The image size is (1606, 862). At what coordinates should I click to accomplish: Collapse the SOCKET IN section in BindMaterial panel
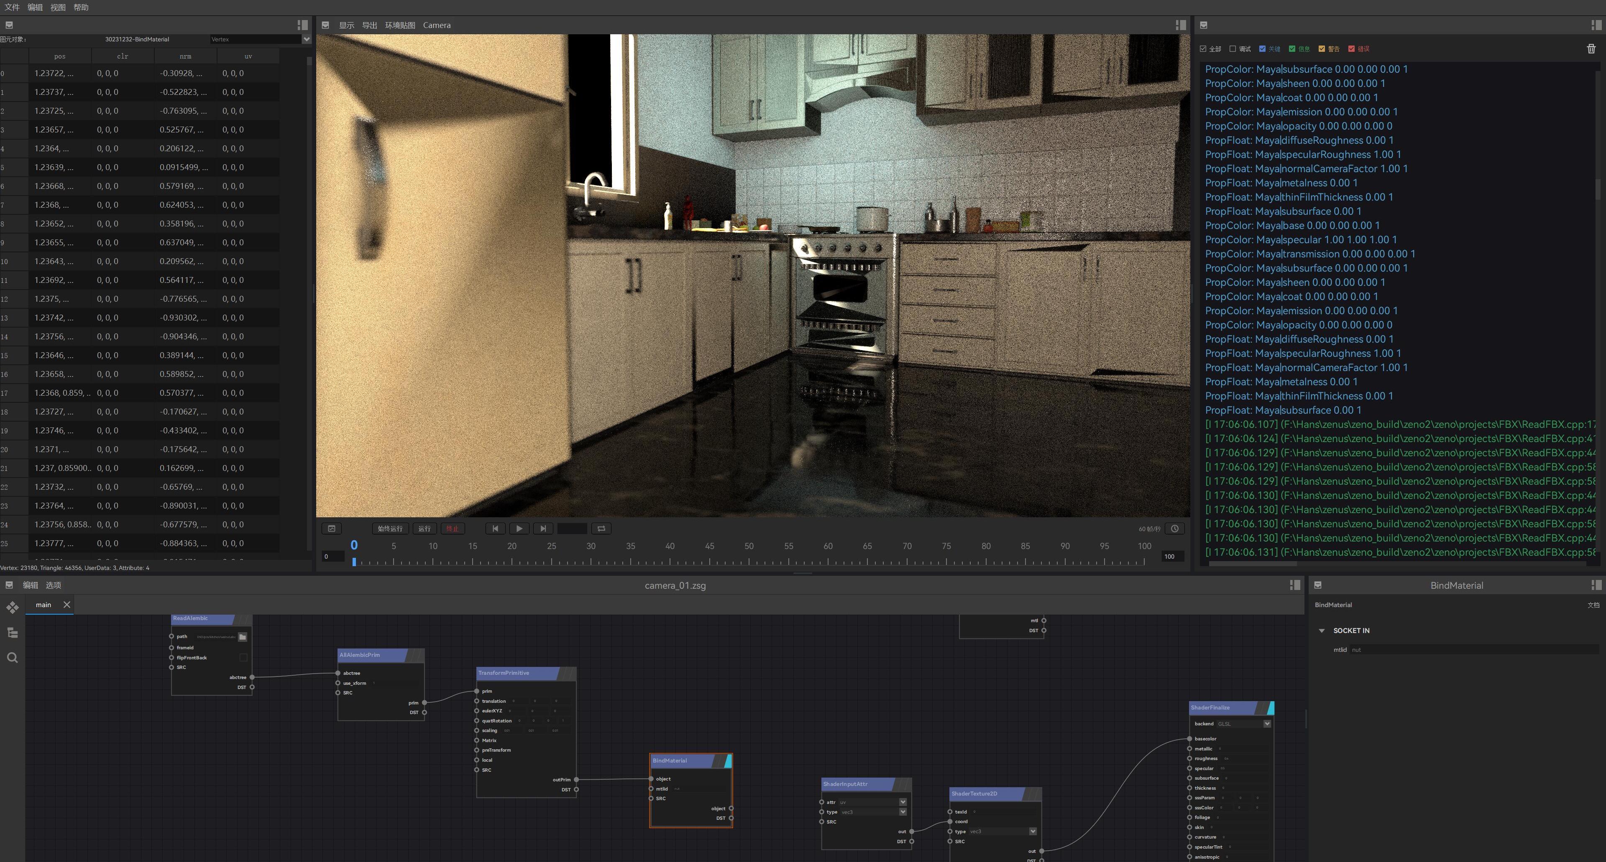click(1321, 630)
